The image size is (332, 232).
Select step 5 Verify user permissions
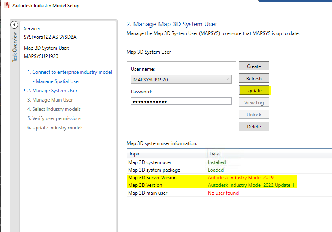coord(54,118)
